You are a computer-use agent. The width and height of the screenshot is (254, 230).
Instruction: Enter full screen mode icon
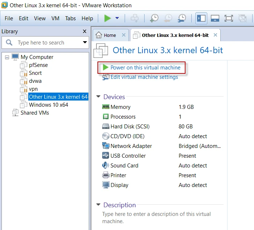point(229,18)
